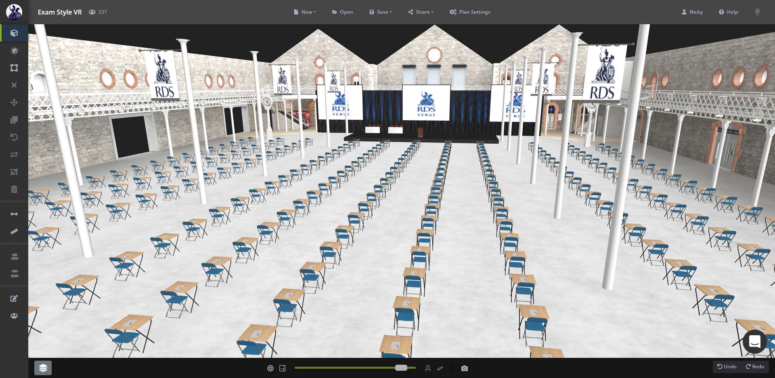Click the duplicate/copy objects icon
775x378 pixels.
(x=14, y=120)
